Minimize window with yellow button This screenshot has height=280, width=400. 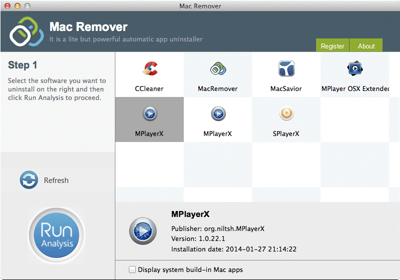click(17, 6)
